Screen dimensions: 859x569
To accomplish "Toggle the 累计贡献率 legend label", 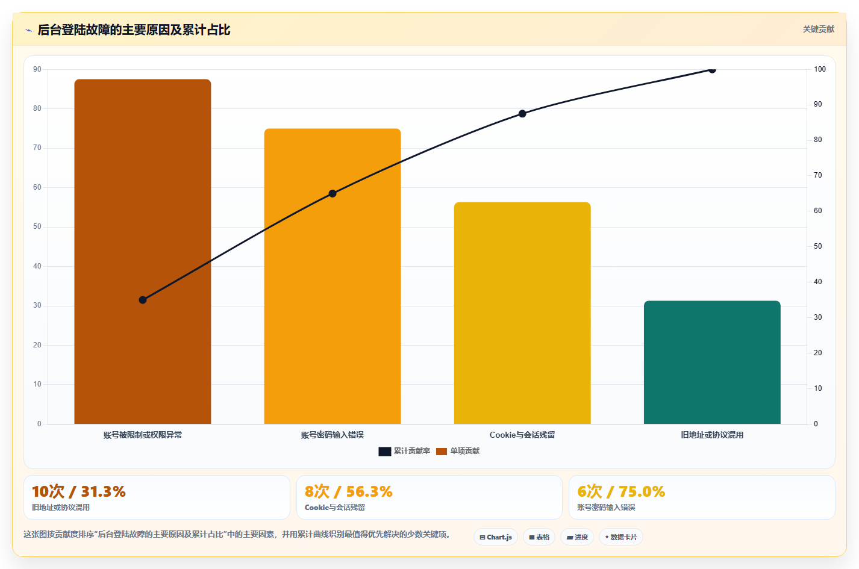I will click(412, 451).
